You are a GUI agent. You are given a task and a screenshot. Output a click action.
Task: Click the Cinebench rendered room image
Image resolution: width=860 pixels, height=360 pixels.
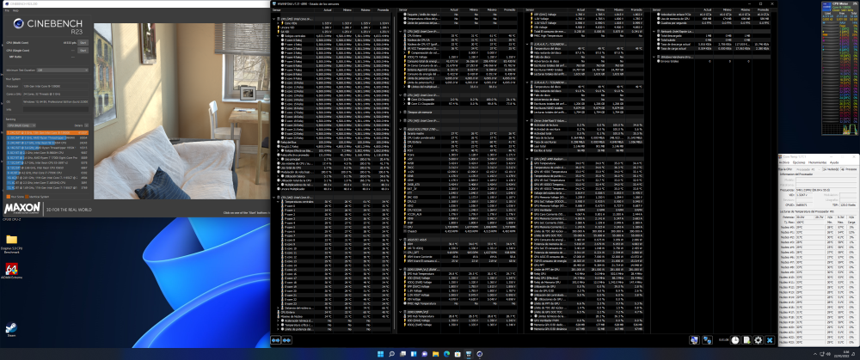pyautogui.click(x=181, y=111)
